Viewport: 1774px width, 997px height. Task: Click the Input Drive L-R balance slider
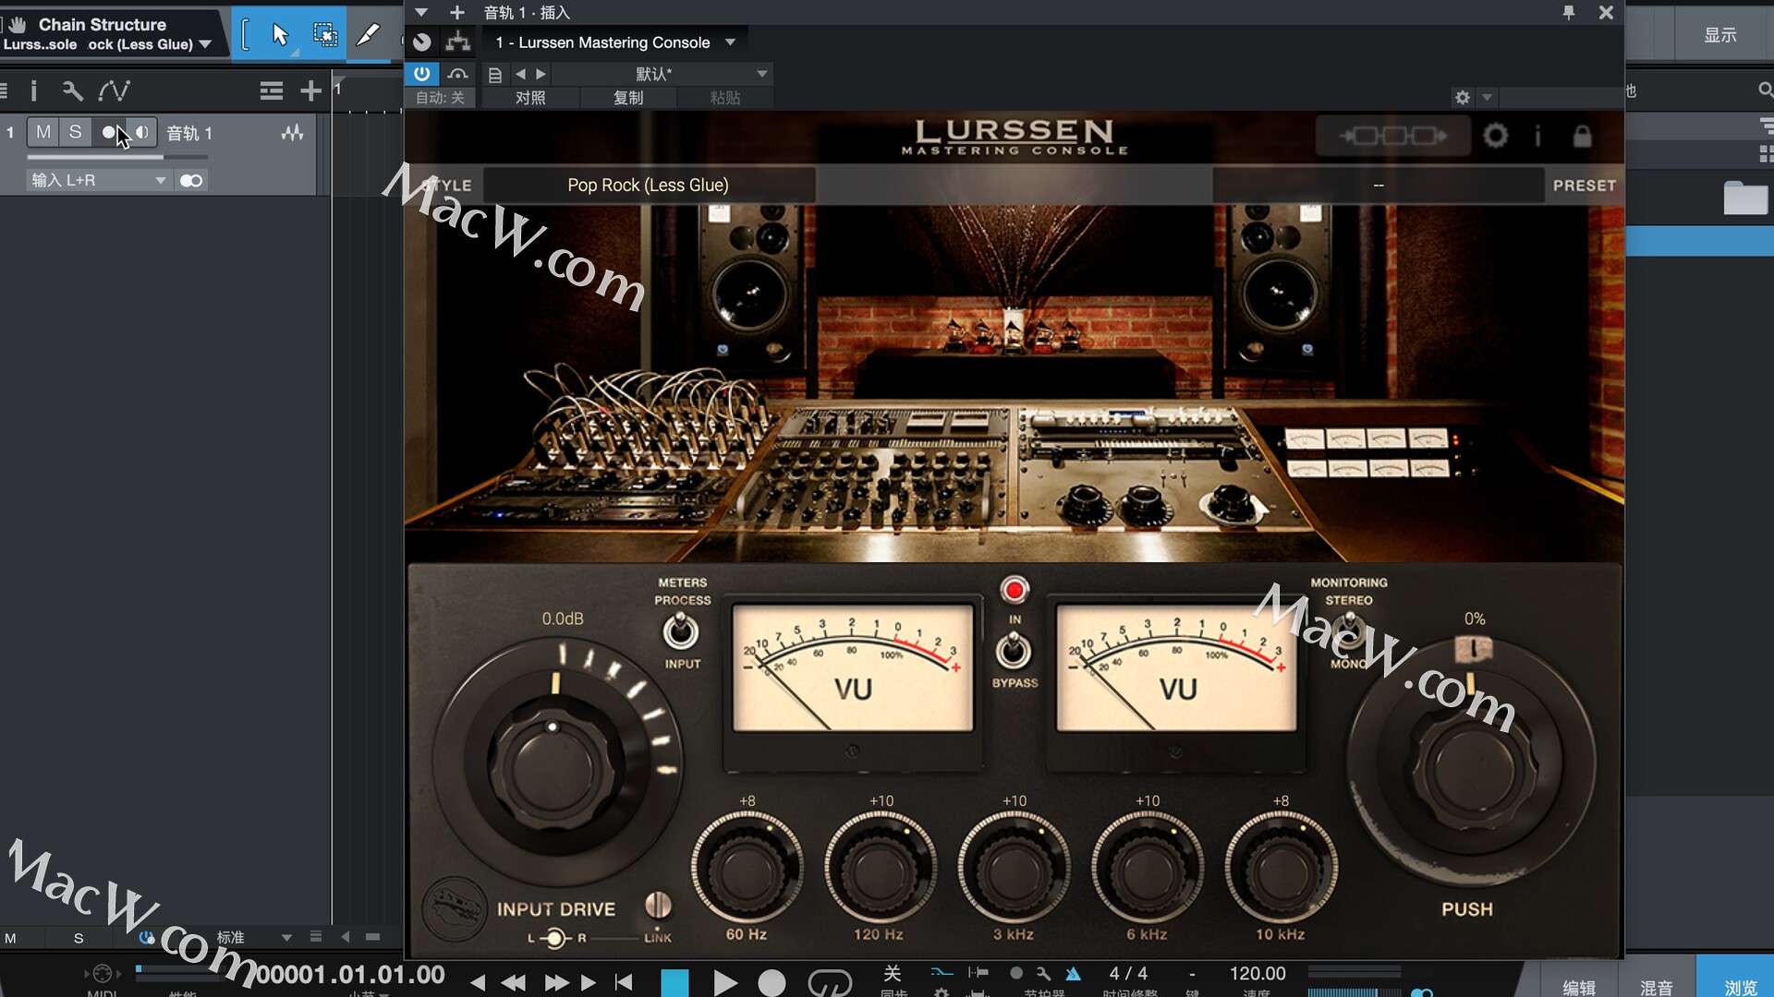(x=555, y=939)
